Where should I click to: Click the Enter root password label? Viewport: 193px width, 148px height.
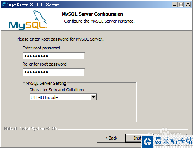pos(41,48)
